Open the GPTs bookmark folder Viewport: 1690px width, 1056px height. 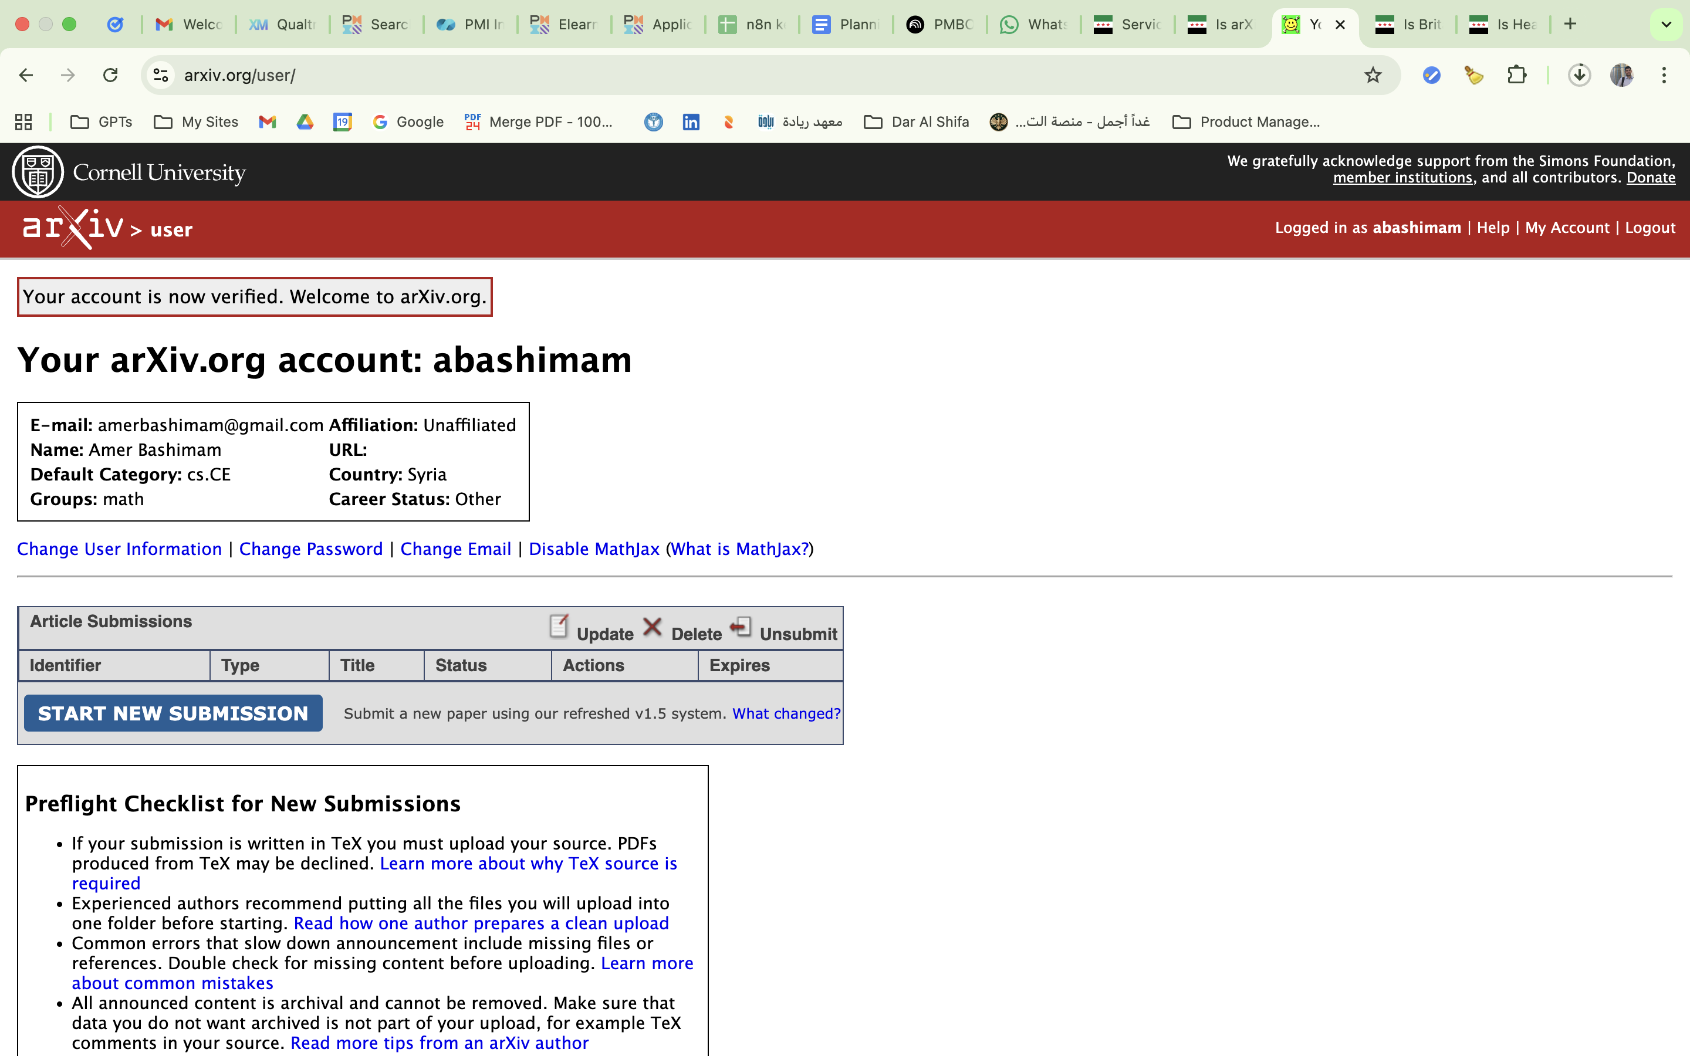coord(102,122)
